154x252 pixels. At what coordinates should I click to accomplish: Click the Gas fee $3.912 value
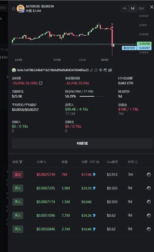click(112, 175)
